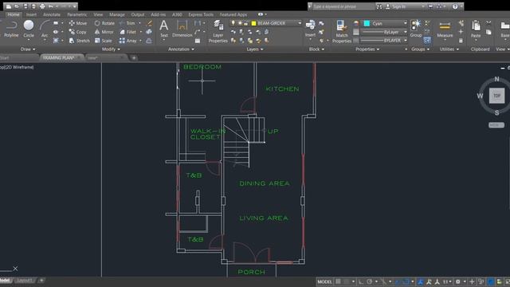Open the View ribbon tab
Screen dimensions: 510x287
pos(98,14)
